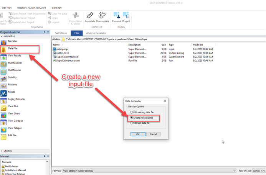Open the SUPPORT ribbon tab
The height and width of the screenshot is (175, 266).
coord(57,8)
